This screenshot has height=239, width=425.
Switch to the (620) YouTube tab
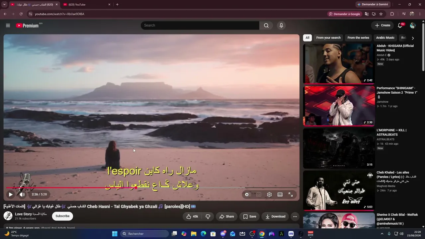coord(87,5)
